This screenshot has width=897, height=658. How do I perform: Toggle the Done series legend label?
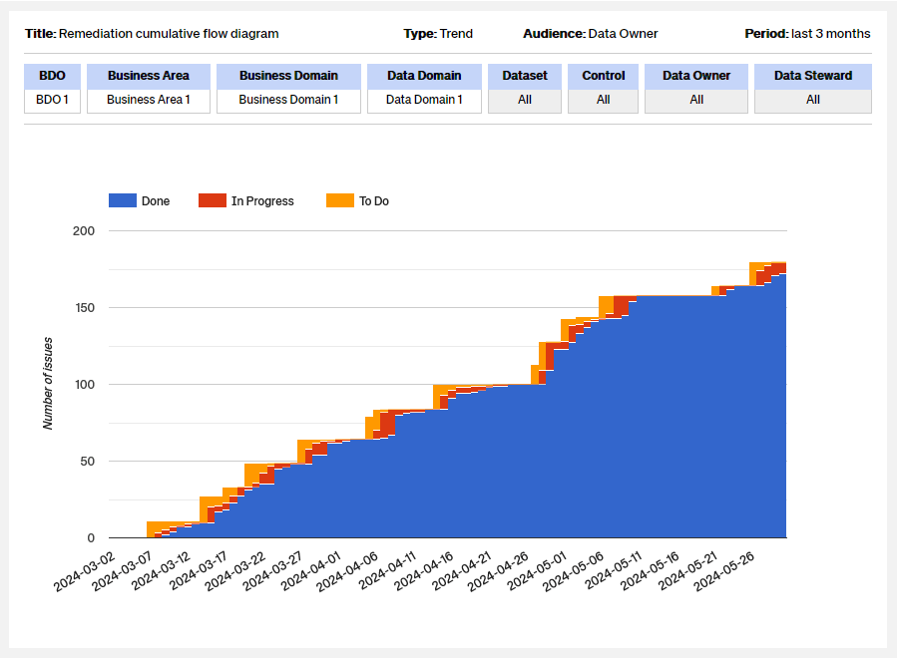[x=156, y=201]
